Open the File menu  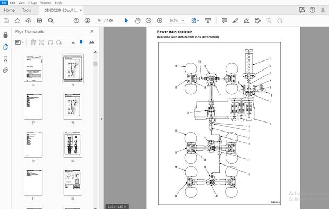coord(4,3)
